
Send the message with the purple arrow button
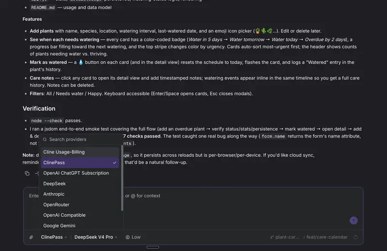tap(354, 221)
